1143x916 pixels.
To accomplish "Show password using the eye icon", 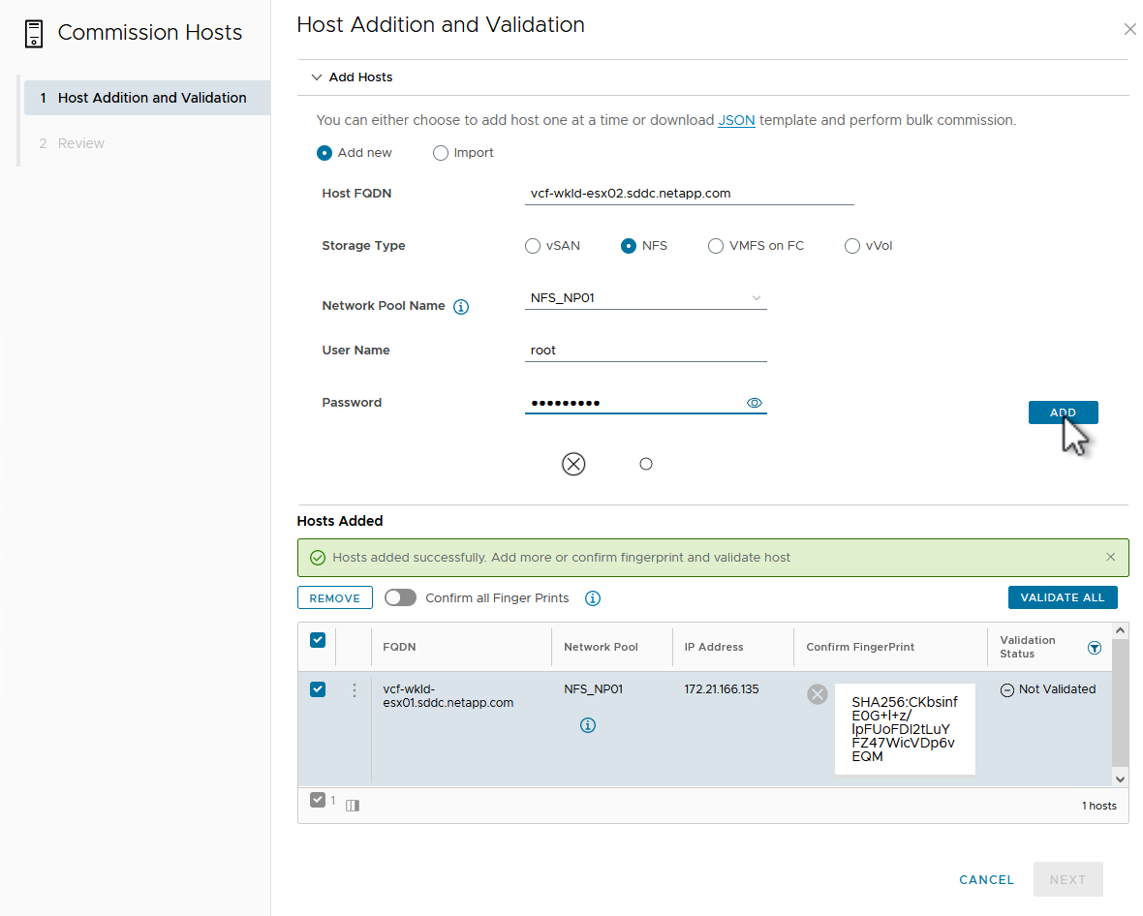I will (755, 403).
